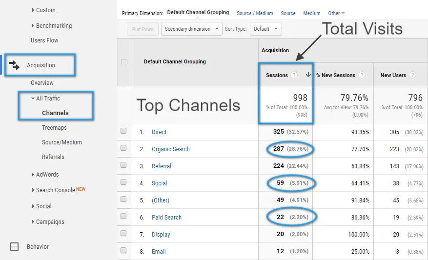Click the 100.00% value in Display row
Viewport: 428px width, 260px height.
pyautogui.click(x=359, y=234)
